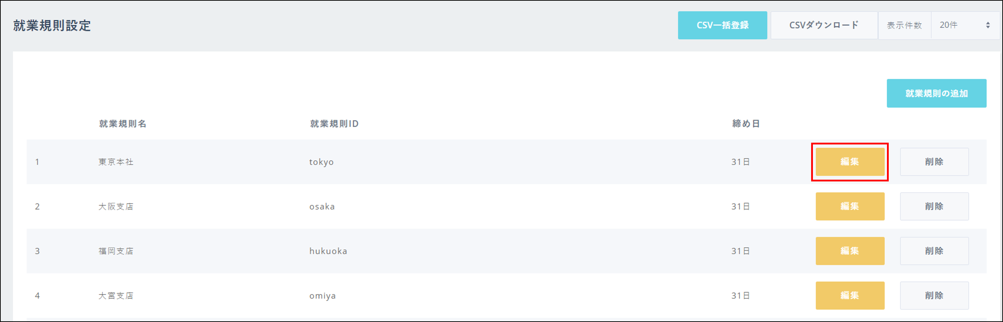Edit the 大阪支店 work rule
The height and width of the screenshot is (322, 1003).
tap(850, 206)
